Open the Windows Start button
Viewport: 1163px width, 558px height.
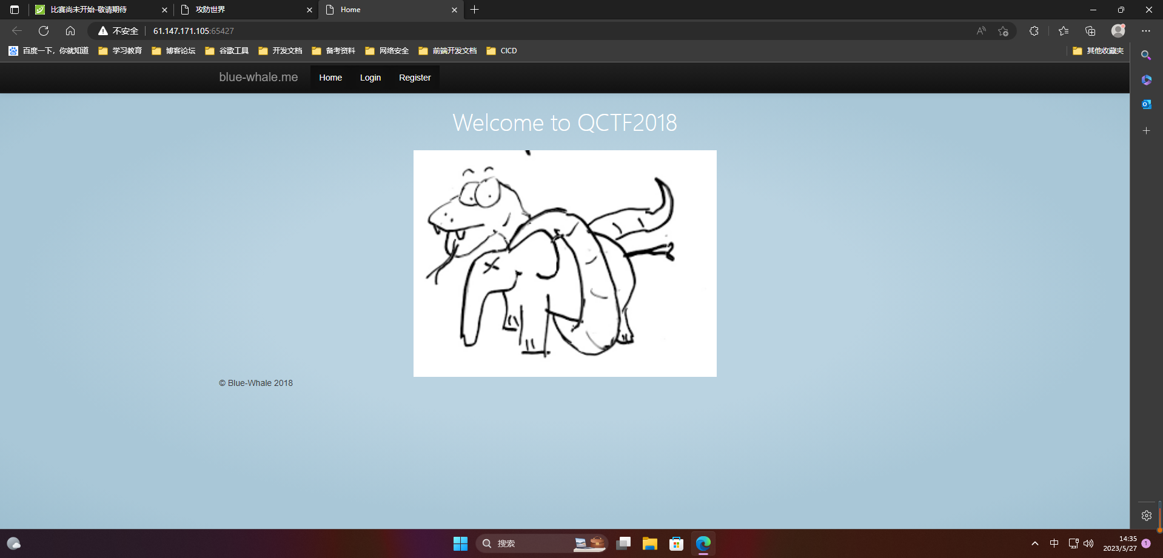coord(460,543)
